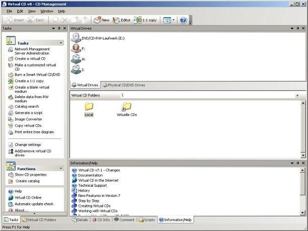Click Create a virtual CD task
Viewport: 308px width, 231px height.
[x=30, y=59]
